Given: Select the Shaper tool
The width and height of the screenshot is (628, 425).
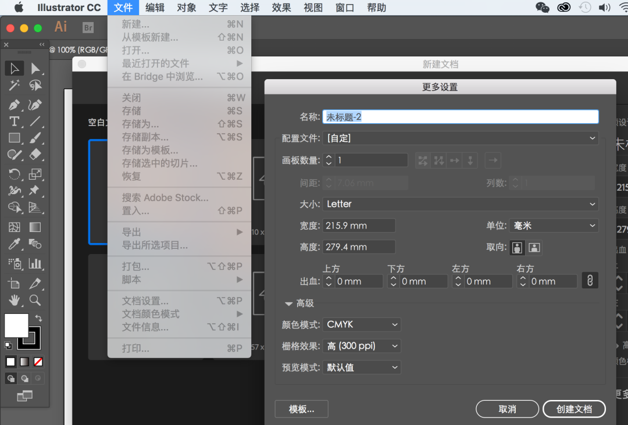Looking at the screenshot, I should click(x=14, y=154).
